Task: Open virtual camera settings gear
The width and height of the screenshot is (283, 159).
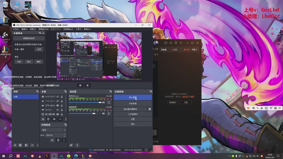Action: (150, 109)
